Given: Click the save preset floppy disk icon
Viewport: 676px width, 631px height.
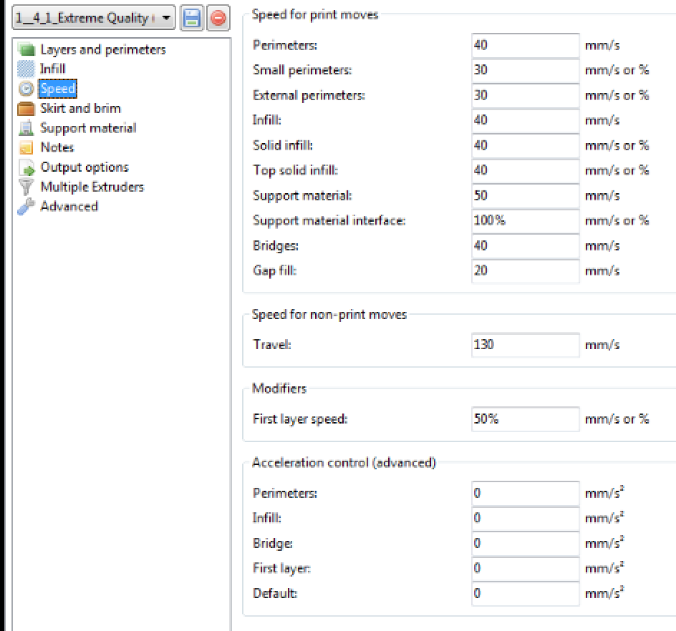Looking at the screenshot, I should point(192,19).
